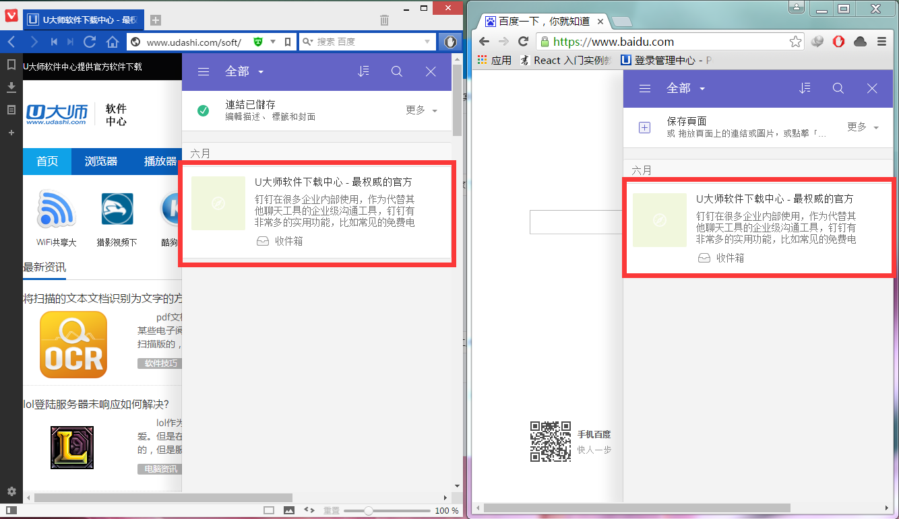Go back in Vivaldi toolbar

11,42
